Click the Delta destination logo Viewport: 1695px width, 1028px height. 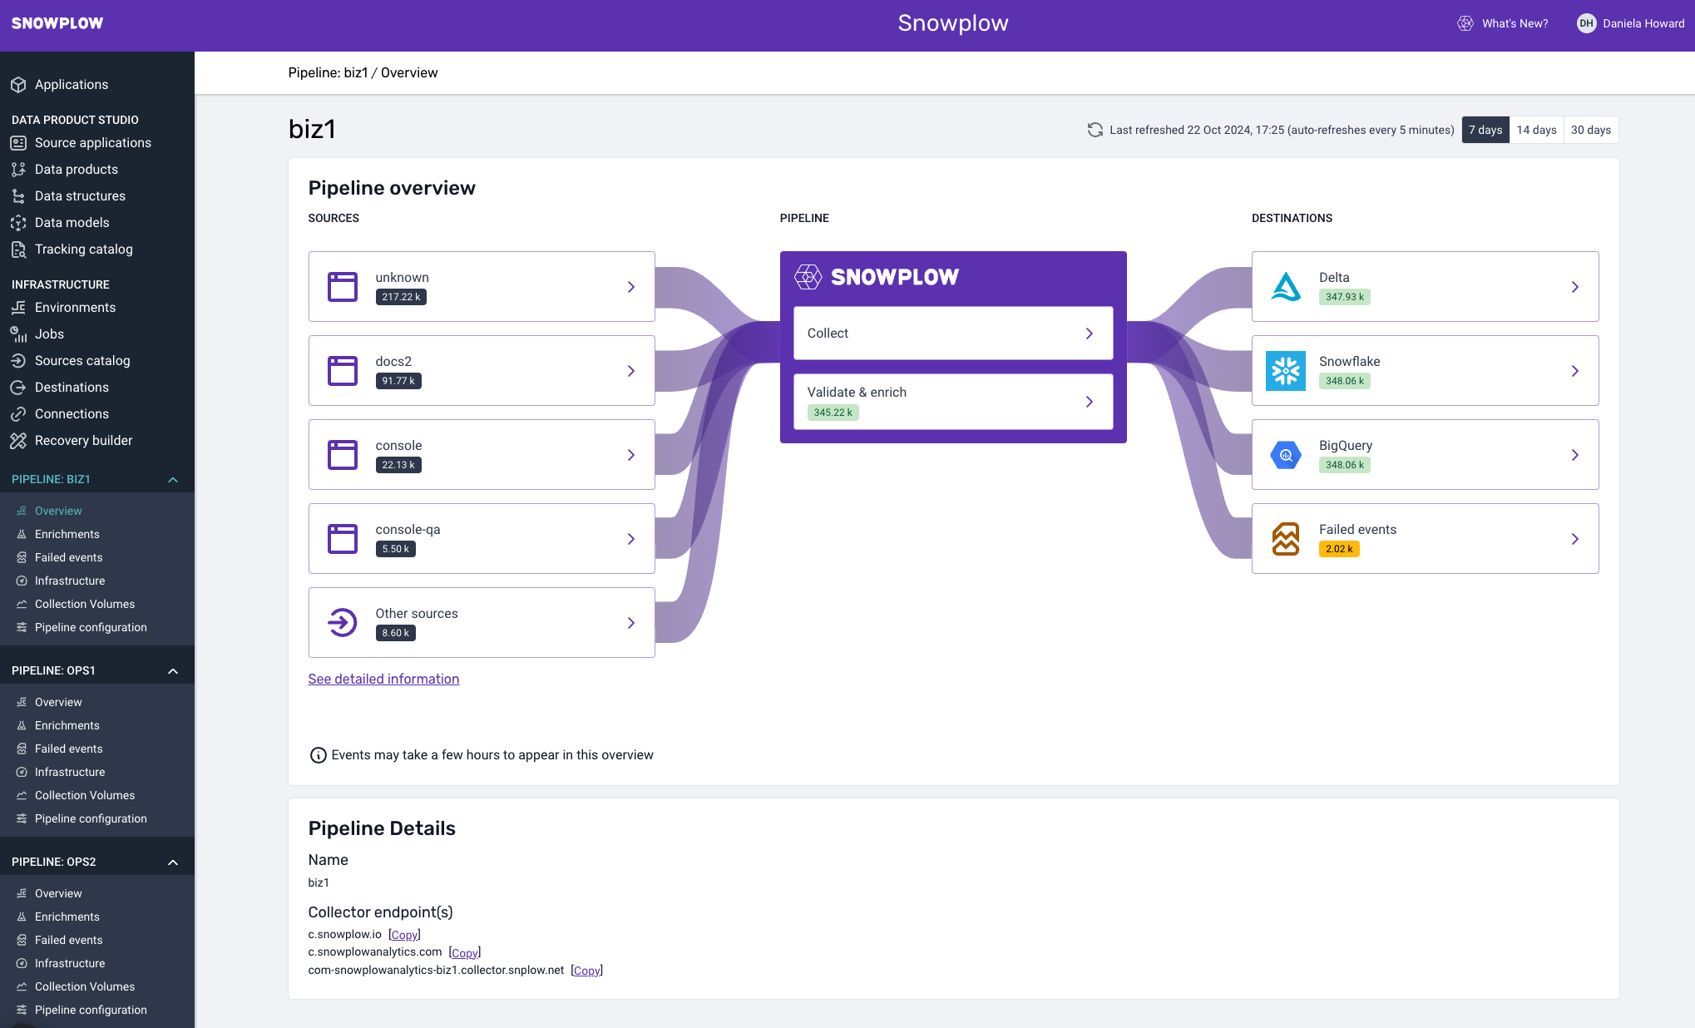click(1286, 287)
